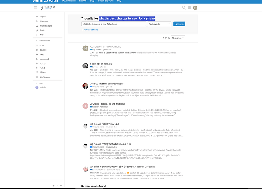Click the 'Devices' category badge
This screenshot has height=189, width=262.
pyautogui.click(x=94, y=67)
